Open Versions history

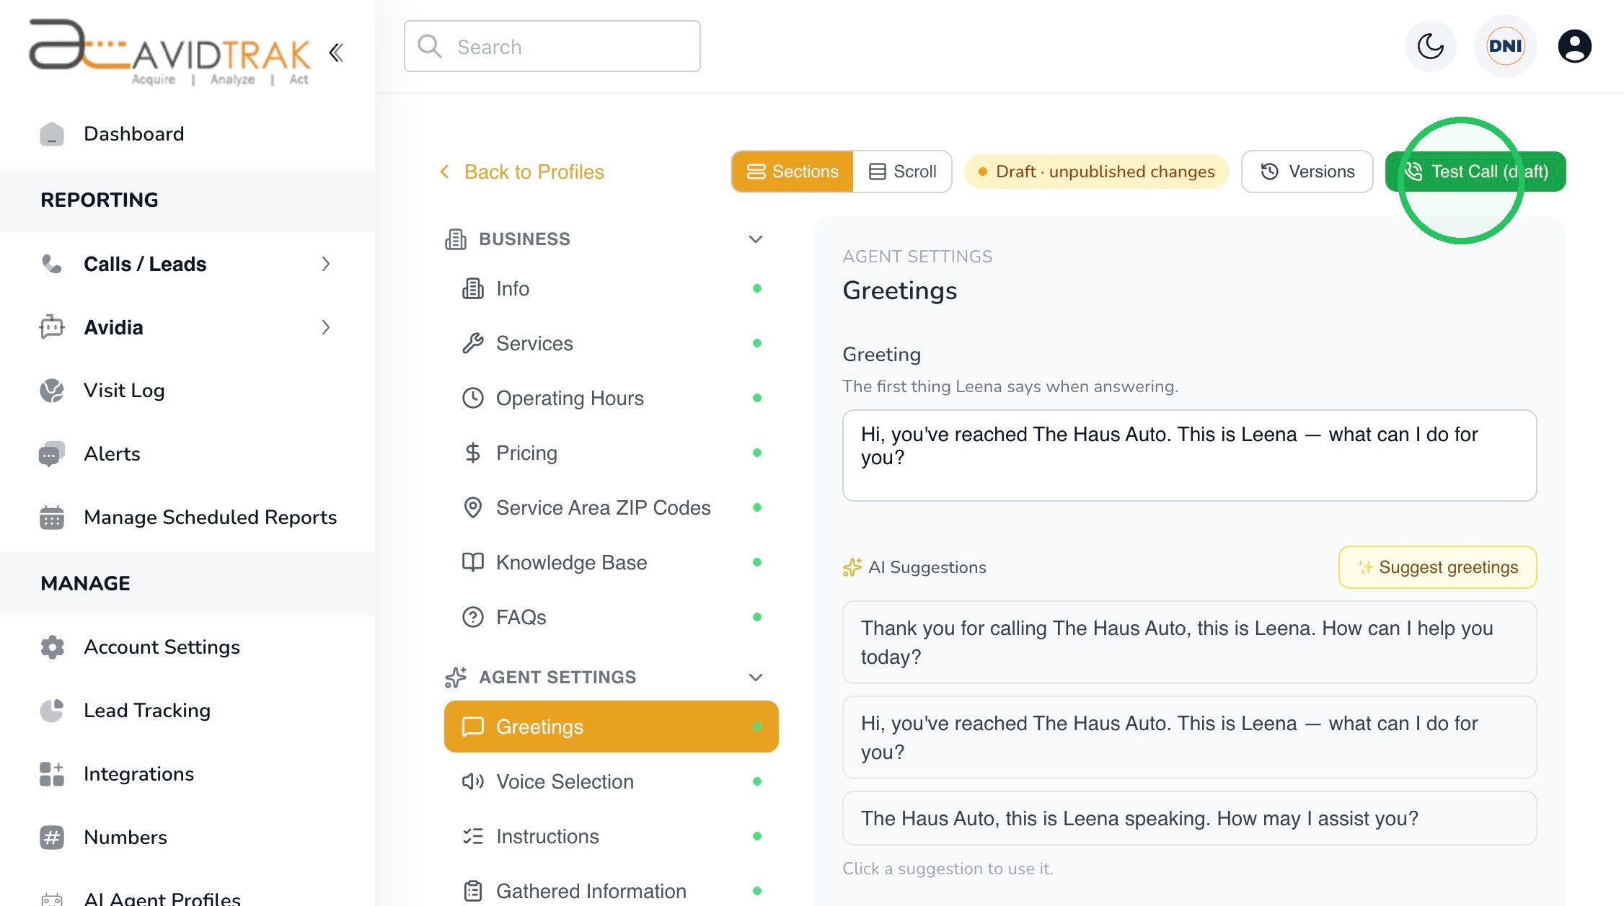1307,172
